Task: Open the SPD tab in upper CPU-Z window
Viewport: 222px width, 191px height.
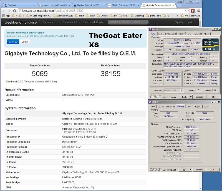Action: pos(189,34)
